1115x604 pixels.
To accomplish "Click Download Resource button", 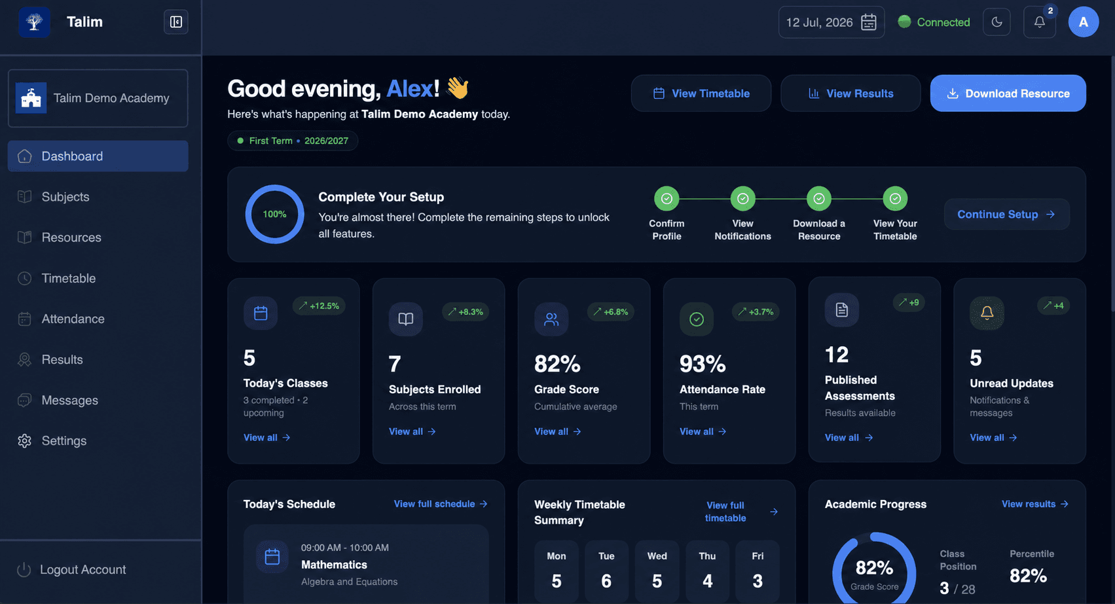I will (1008, 94).
